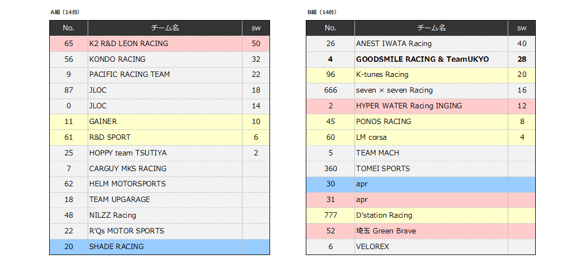Click car number 666 in B組
Viewport: 578px width, 274px height.
coord(330,90)
